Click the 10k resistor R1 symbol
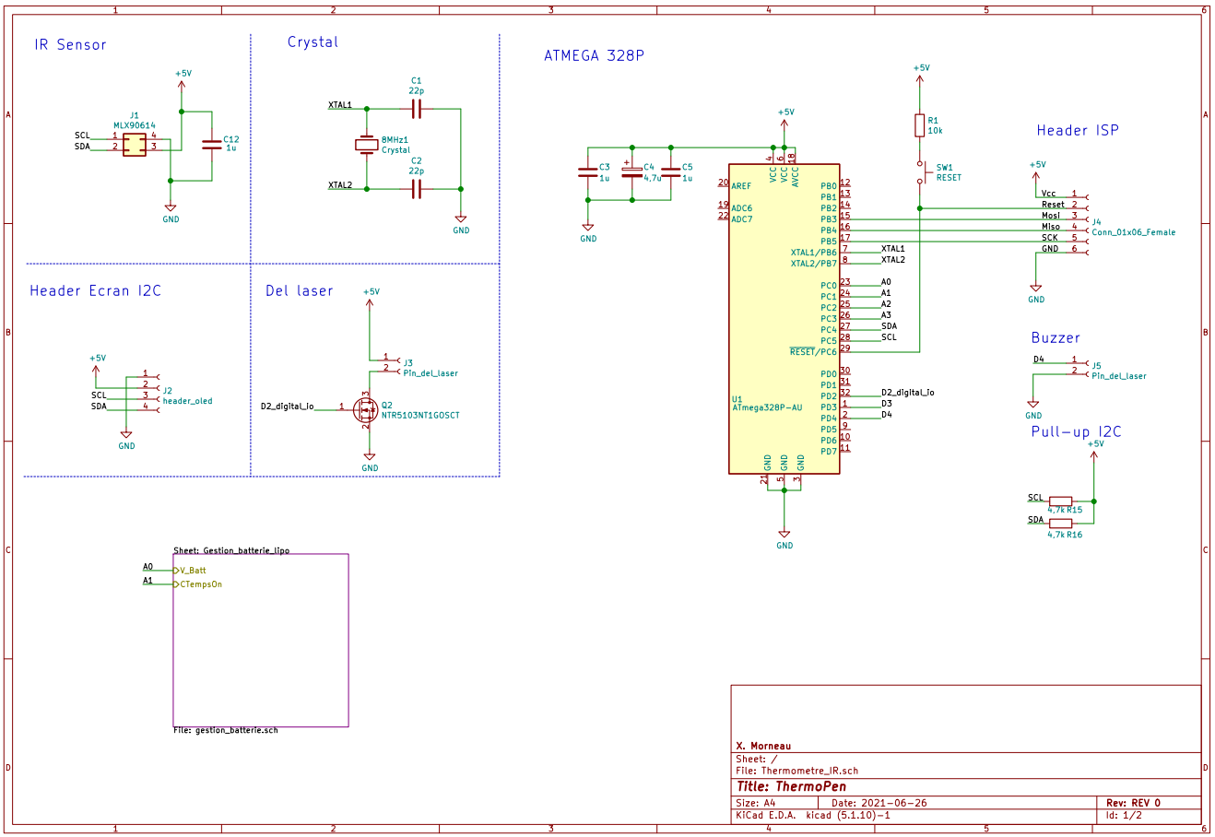 click(x=920, y=124)
